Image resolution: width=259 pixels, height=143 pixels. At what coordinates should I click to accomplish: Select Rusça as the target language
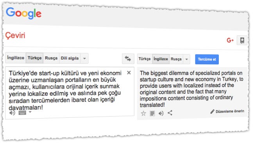[x=176, y=59]
